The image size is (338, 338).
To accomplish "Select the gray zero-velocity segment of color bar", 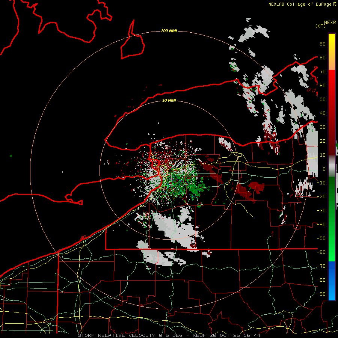I will (332, 166).
